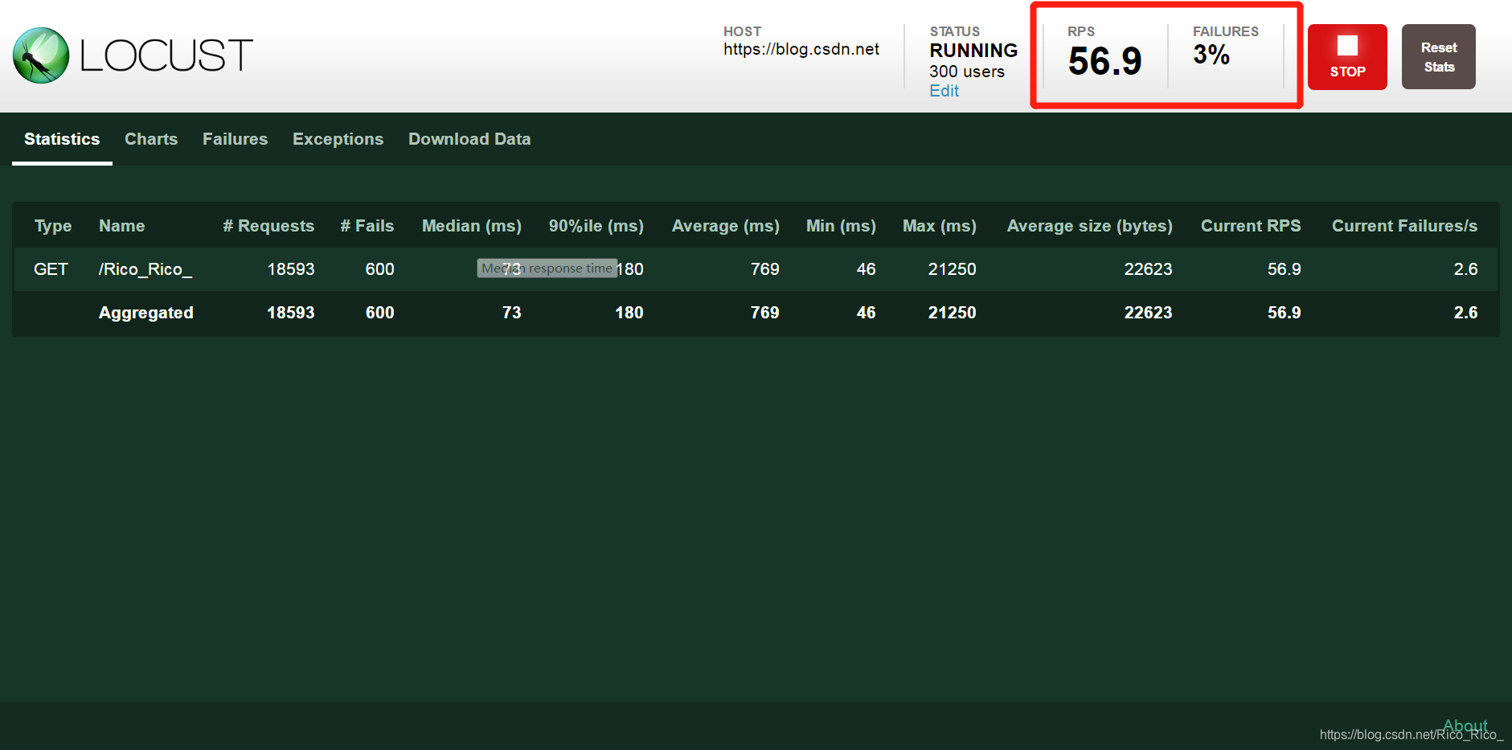Click 90%ile value 180 in Aggregated row
The width and height of the screenshot is (1512, 750).
pos(629,313)
